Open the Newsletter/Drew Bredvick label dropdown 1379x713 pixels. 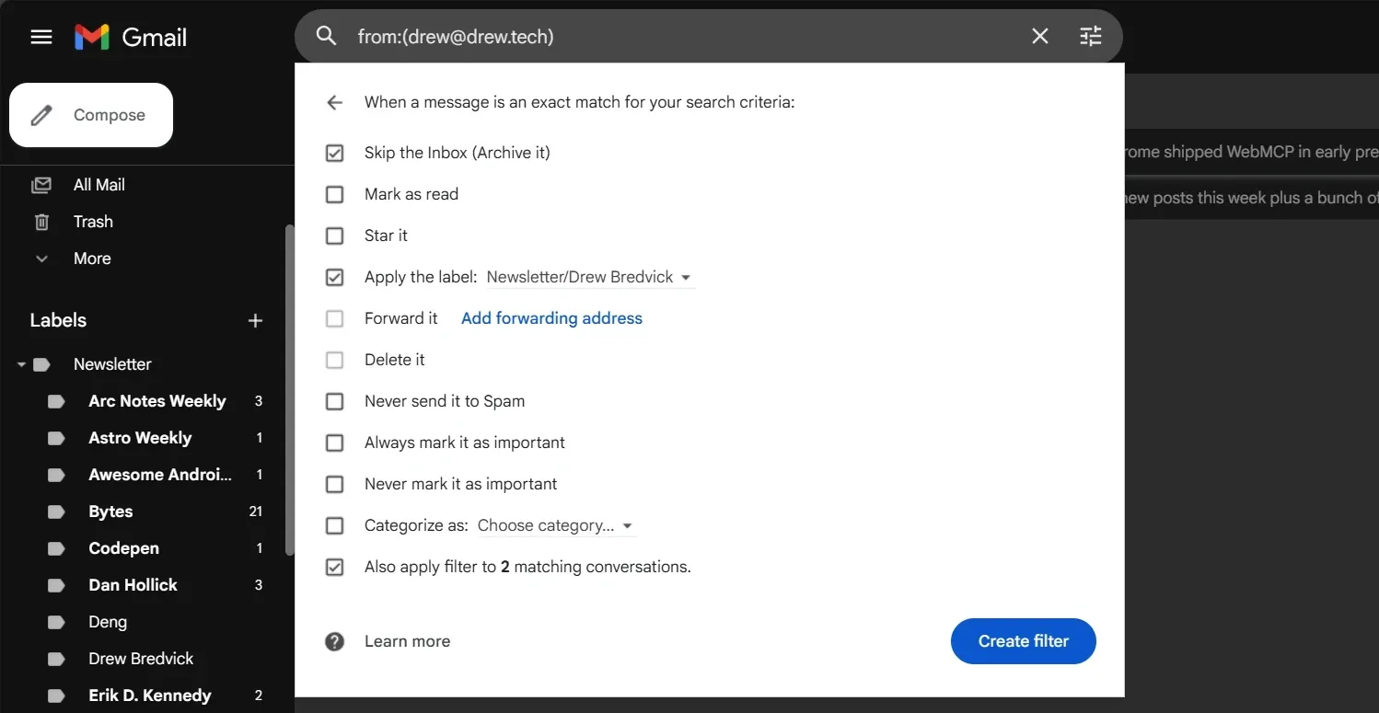[590, 277]
